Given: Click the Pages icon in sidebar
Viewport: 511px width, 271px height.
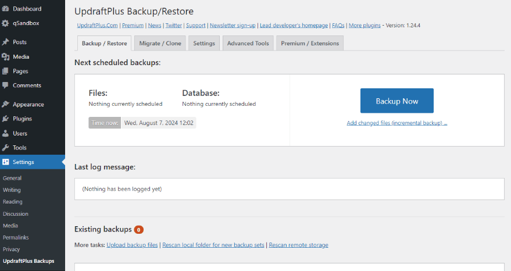Looking at the screenshot, I should click(x=5, y=71).
